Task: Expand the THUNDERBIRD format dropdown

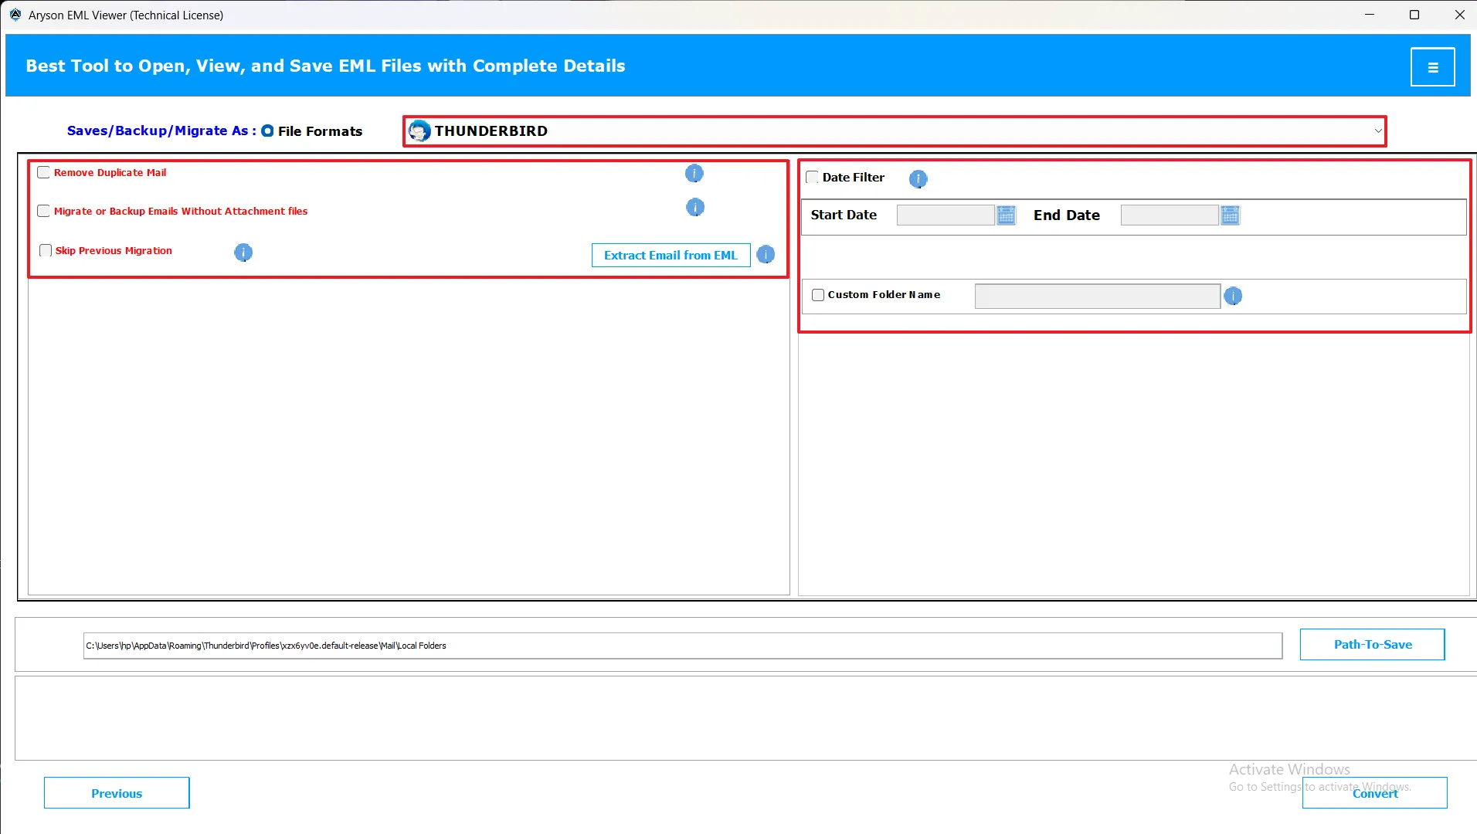Action: [1377, 131]
